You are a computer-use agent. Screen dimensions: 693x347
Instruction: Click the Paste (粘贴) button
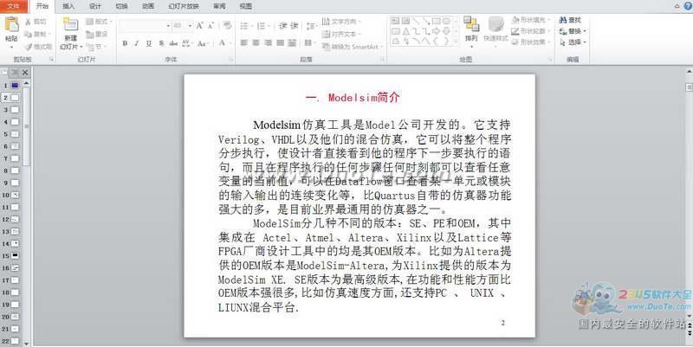point(11,31)
